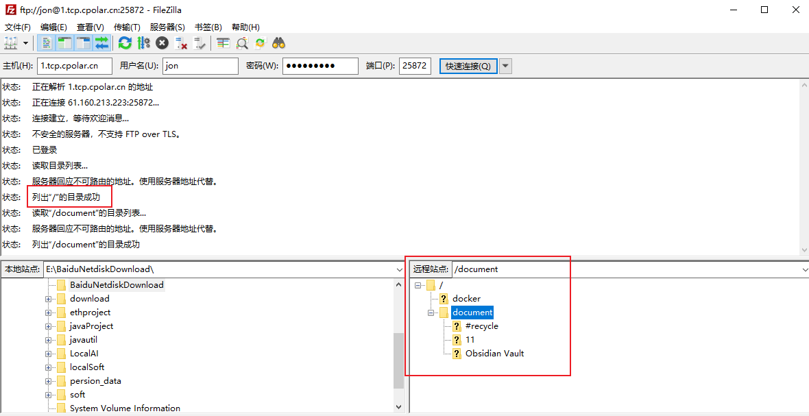Screen dimensions: 809x416
Task: Expand the ethproject folder
Action: pos(49,313)
